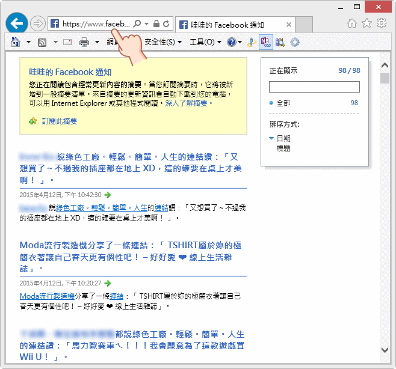This screenshot has width=396, height=369.
Task: Open headline 說綠色工廠 又想買了
Action: tap(131, 169)
